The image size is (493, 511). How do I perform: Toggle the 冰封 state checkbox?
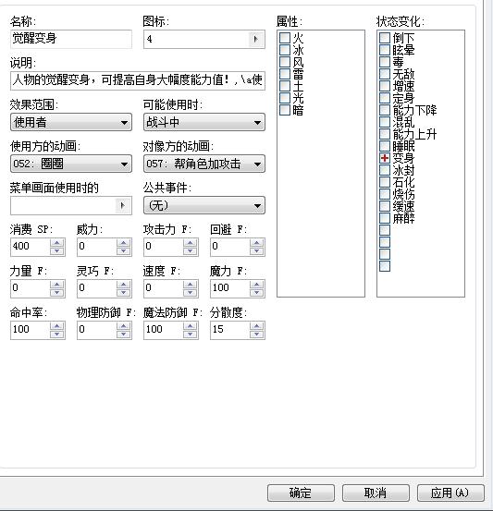385,170
